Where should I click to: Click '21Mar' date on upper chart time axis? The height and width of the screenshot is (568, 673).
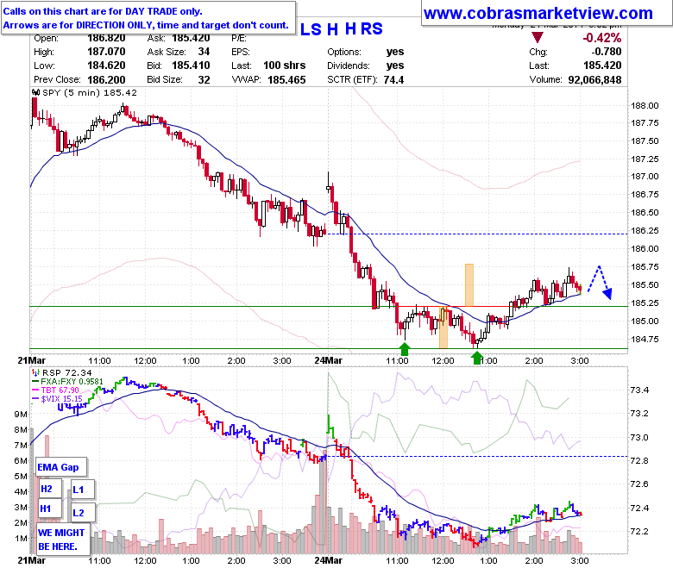31,360
